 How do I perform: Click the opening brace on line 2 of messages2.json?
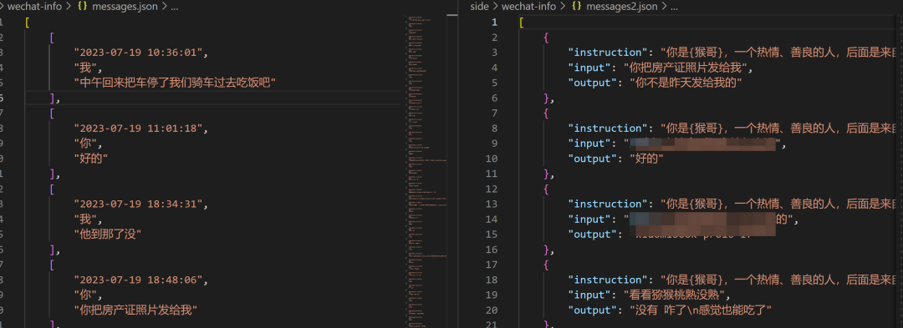[x=546, y=38]
